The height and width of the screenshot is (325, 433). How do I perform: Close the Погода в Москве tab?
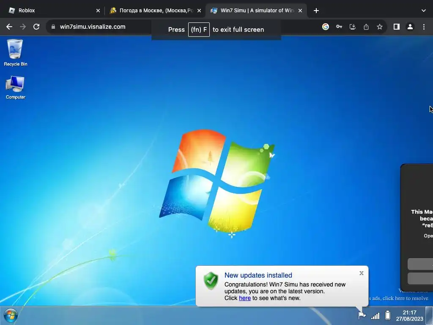click(x=199, y=11)
